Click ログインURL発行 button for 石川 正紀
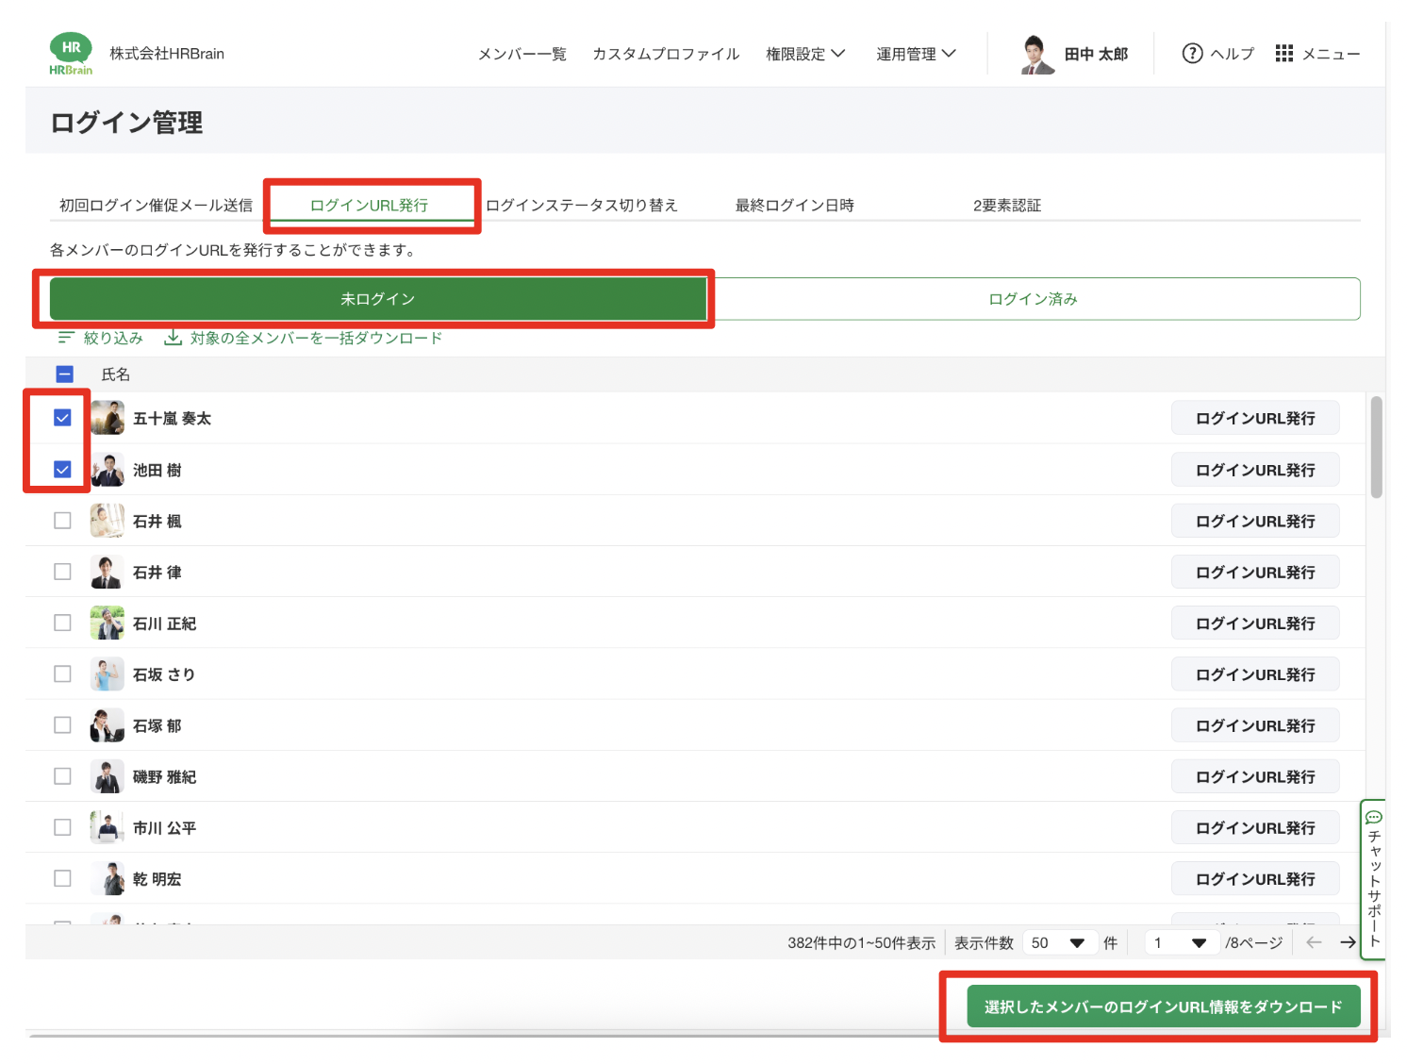1407x1064 pixels. pyautogui.click(x=1254, y=623)
